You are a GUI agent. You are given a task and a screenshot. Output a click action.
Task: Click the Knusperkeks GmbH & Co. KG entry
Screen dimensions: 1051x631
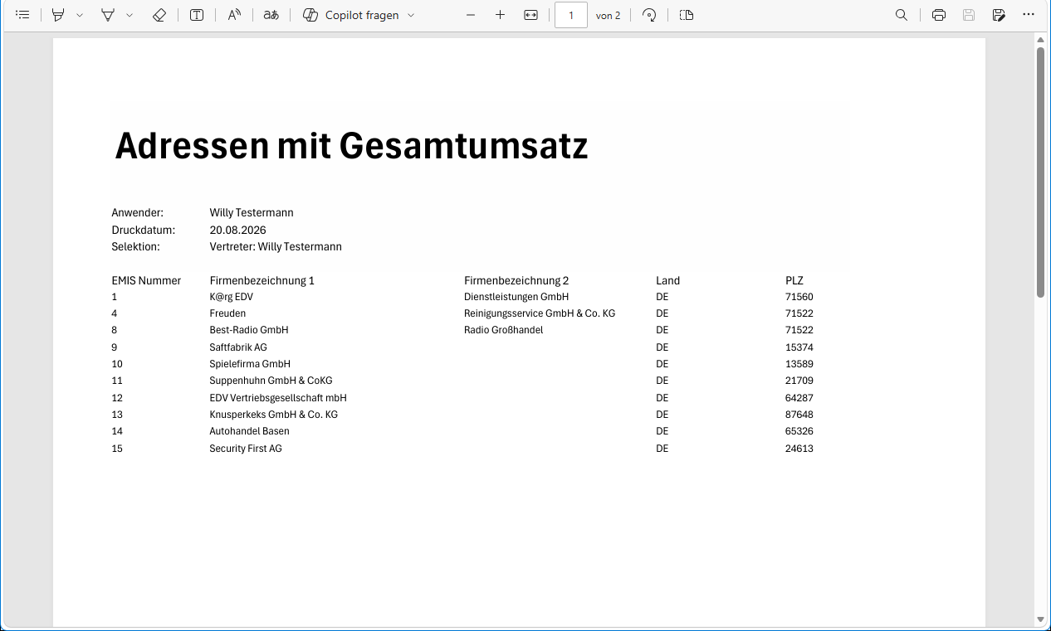273,415
